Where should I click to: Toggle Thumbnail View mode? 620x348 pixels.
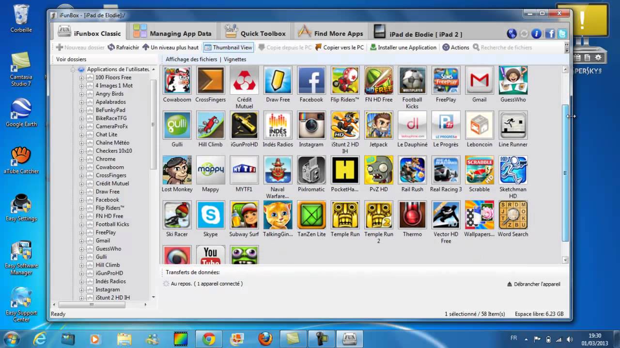click(x=228, y=47)
